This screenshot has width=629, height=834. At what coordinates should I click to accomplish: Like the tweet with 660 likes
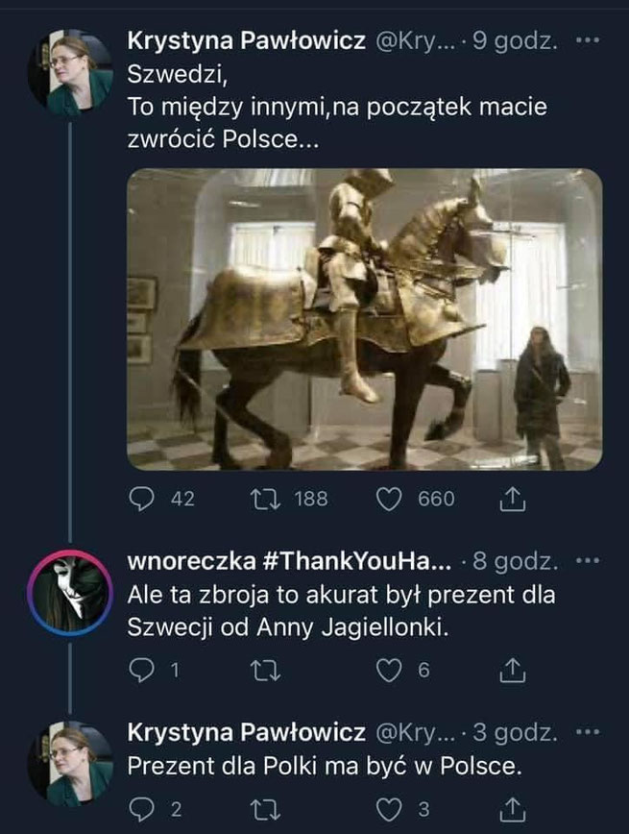point(390,499)
